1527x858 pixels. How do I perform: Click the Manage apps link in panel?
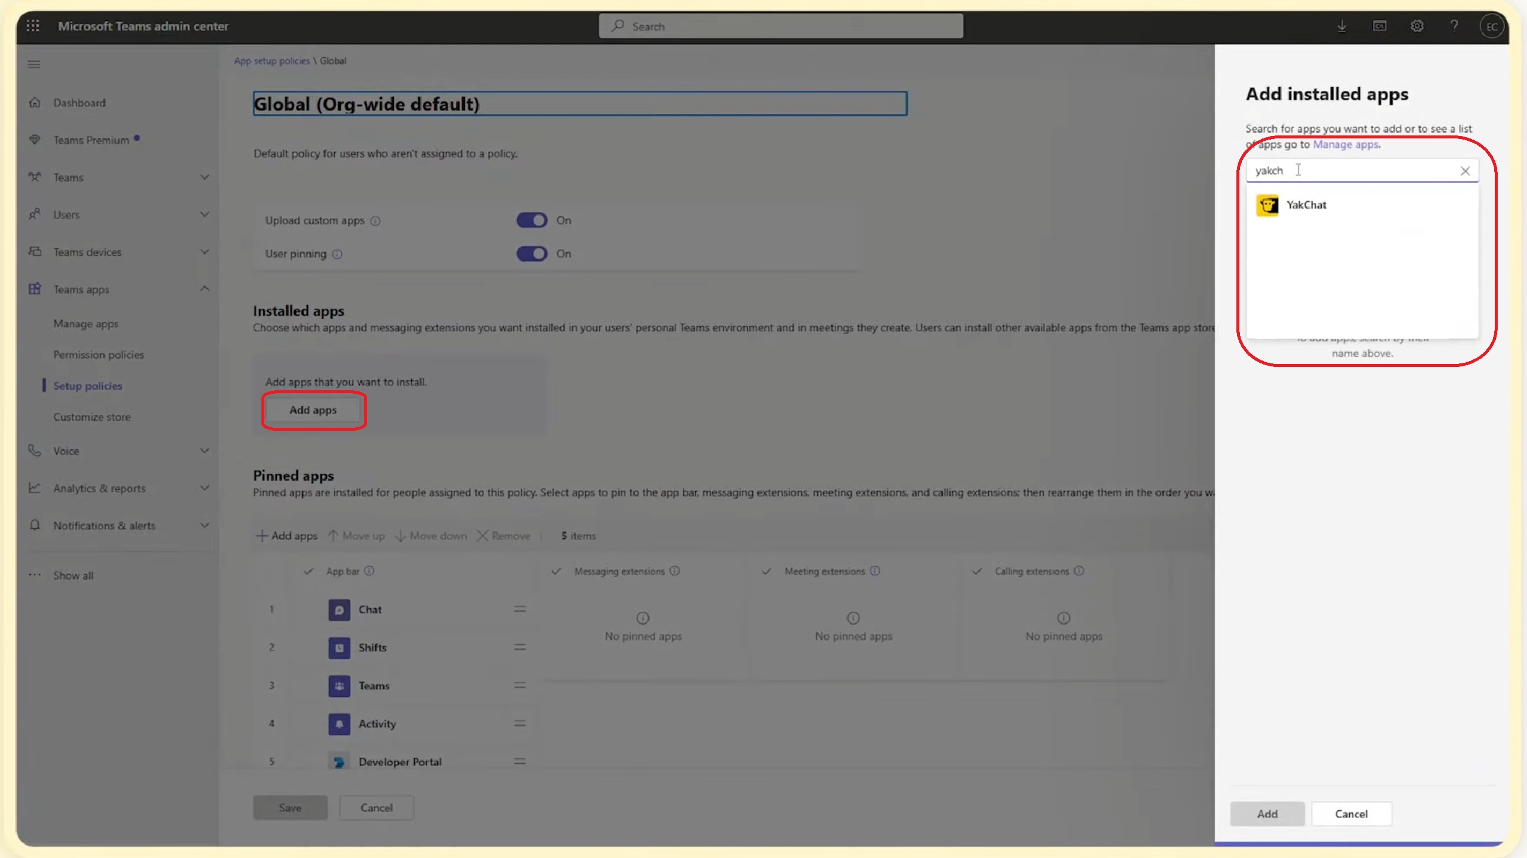click(x=1346, y=144)
